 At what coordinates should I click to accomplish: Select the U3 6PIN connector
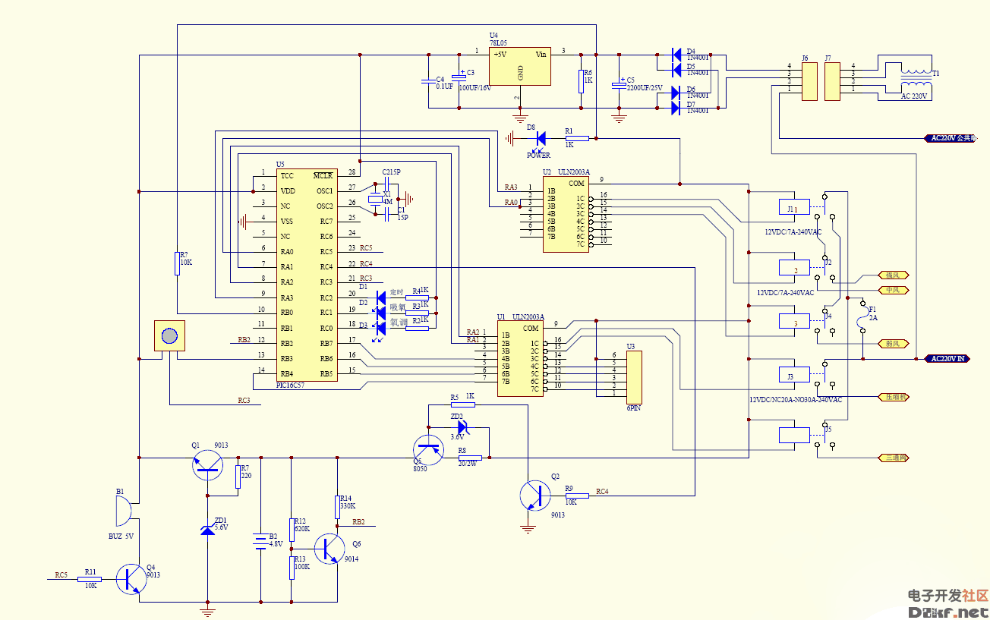pos(633,377)
